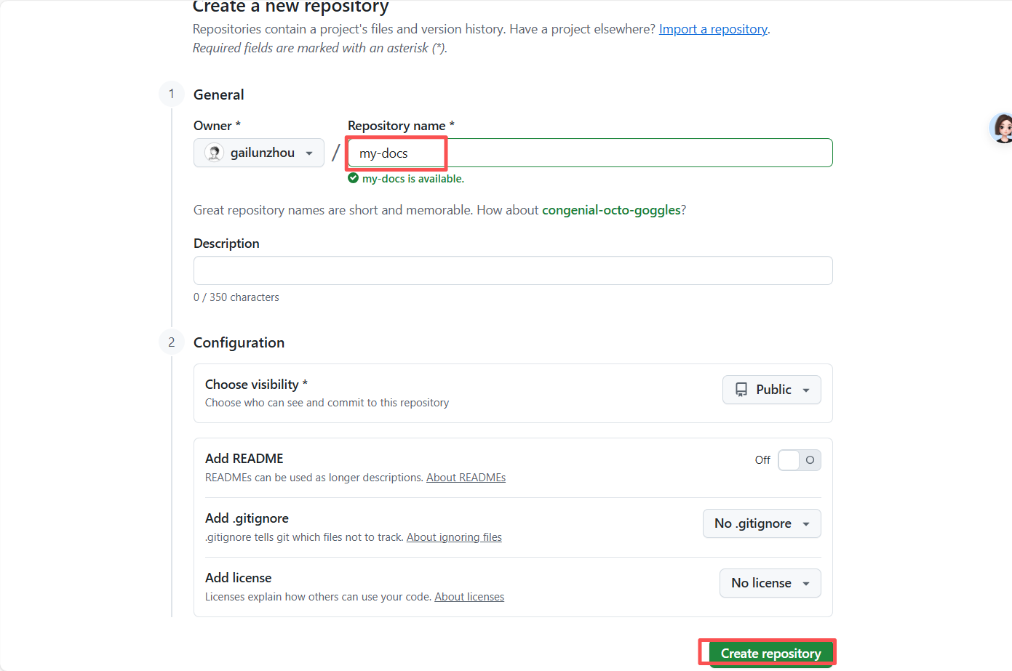Viewport: 1012px width, 671px height.
Task: Click the green availability checkmark icon
Action: (354, 178)
